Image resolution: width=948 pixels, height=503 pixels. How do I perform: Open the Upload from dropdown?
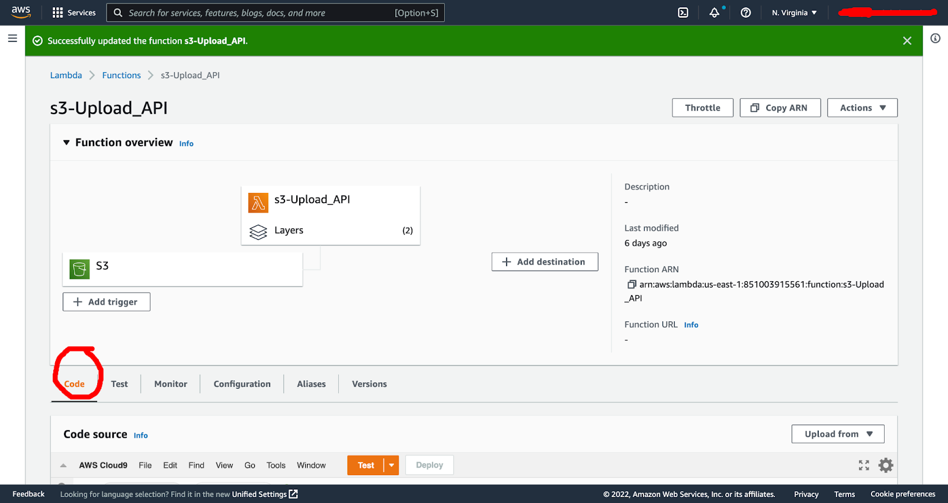838,434
